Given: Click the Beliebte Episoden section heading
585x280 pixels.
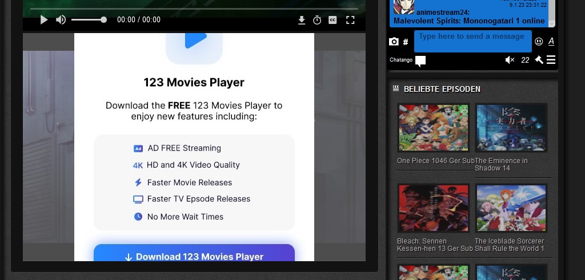Looking at the screenshot, I should click(x=442, y=89).
